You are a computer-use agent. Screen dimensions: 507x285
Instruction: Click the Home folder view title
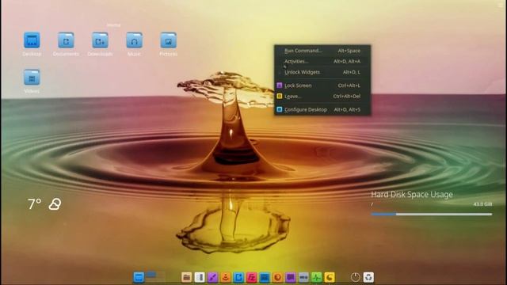point(113,25)
